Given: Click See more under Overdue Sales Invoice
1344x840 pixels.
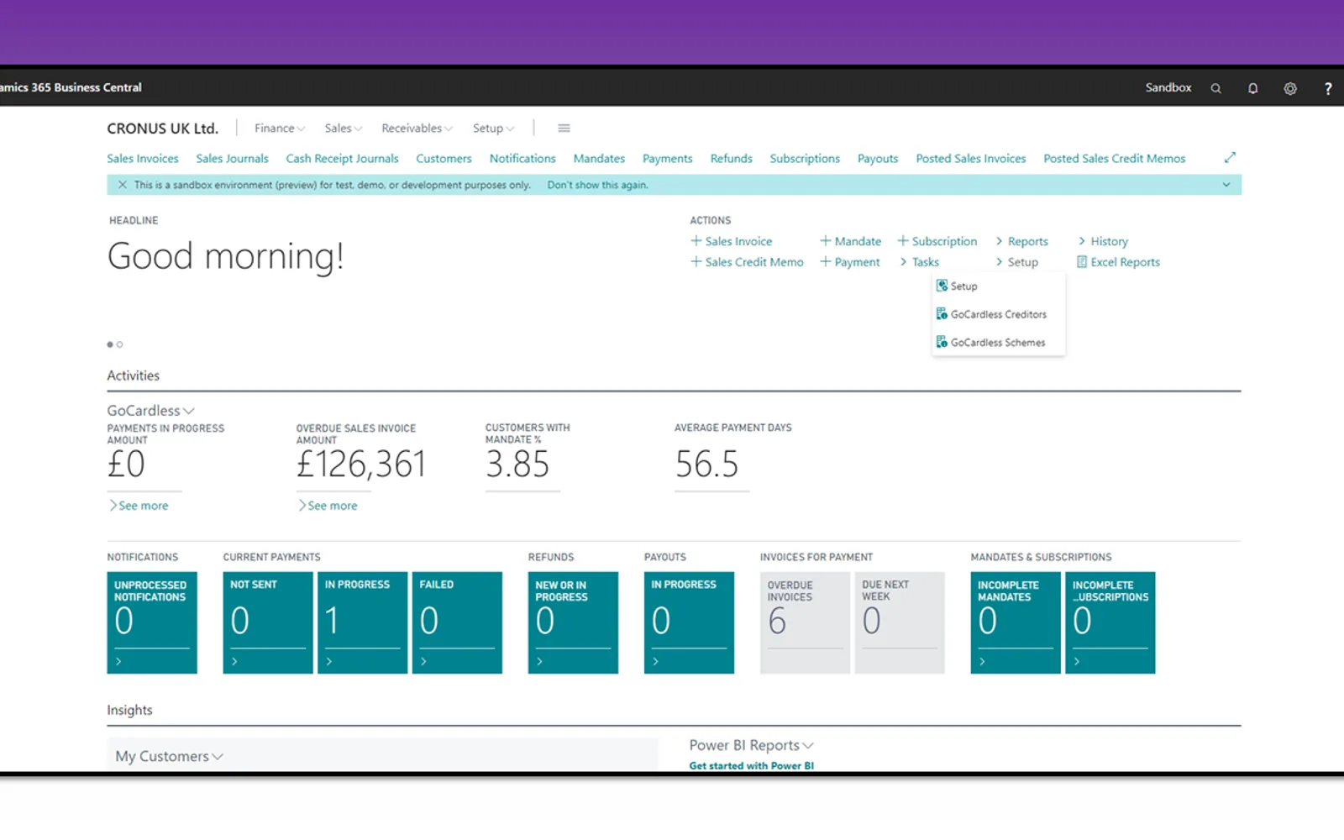Looking at the screenshot, I should click(x=328, y=506).
